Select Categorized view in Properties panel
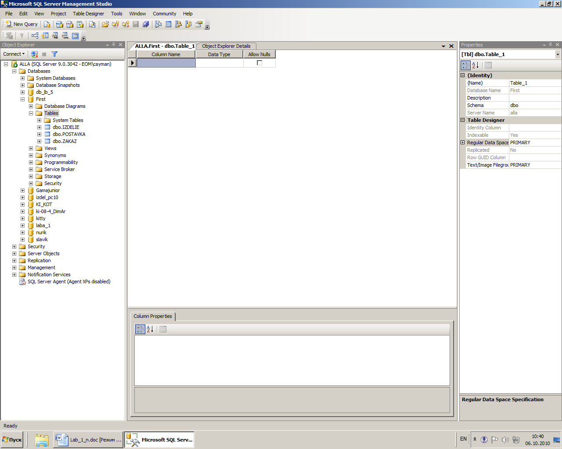 coord(465,65)
